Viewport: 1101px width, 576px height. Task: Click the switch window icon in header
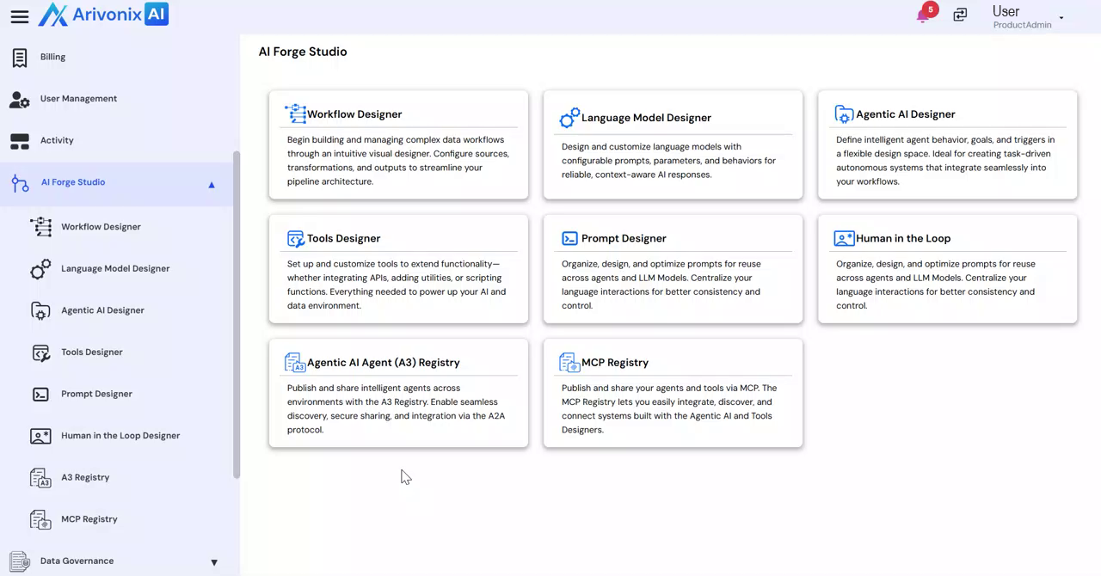pyautogui.click(x=960, y=15)
